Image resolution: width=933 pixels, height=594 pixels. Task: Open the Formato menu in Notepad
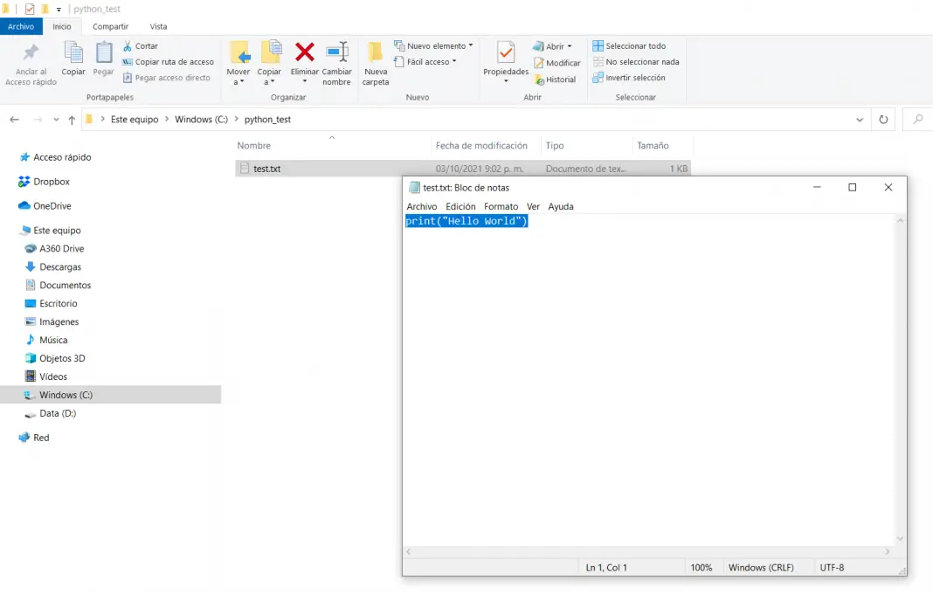501,207
